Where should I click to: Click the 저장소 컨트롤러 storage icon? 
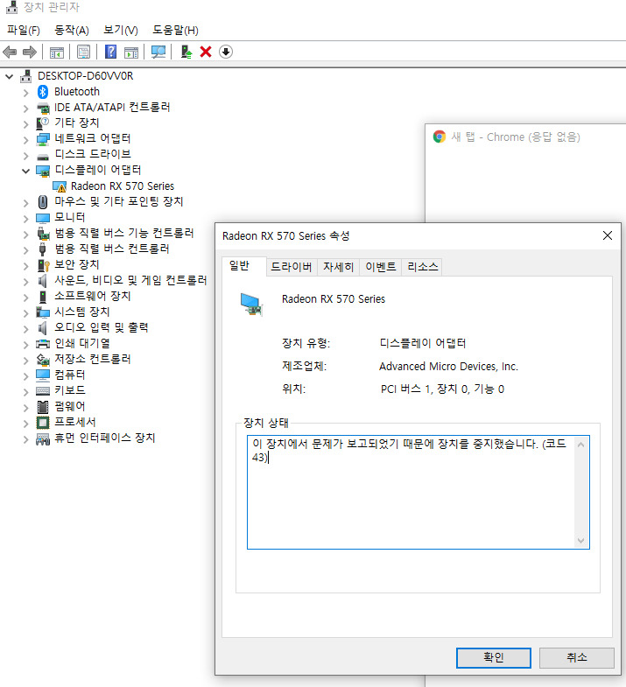click(43, 360)
